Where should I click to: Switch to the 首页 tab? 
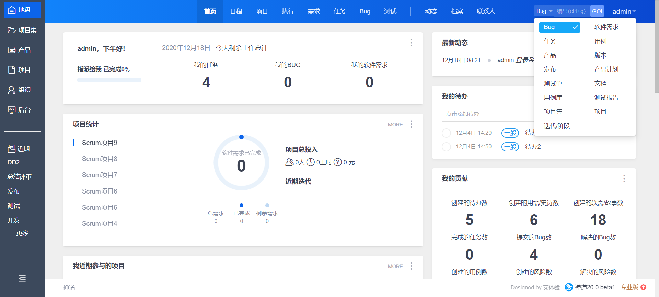(210, 11)
